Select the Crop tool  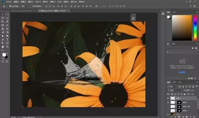2,21
